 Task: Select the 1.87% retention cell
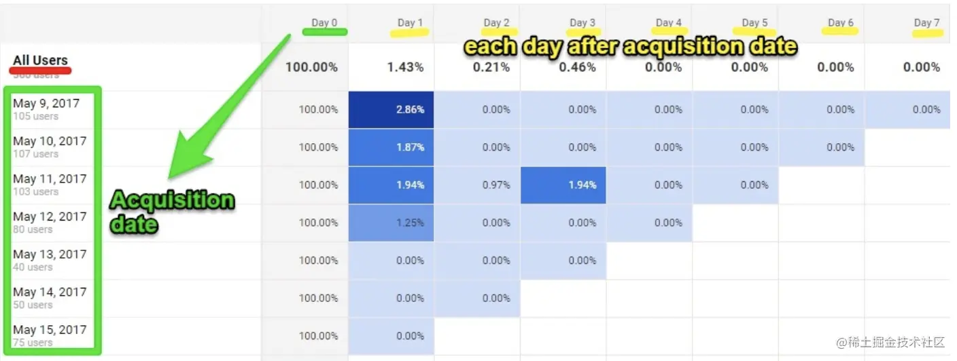391,147
